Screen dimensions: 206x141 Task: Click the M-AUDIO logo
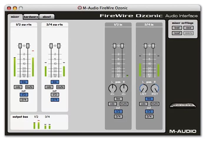183,131
